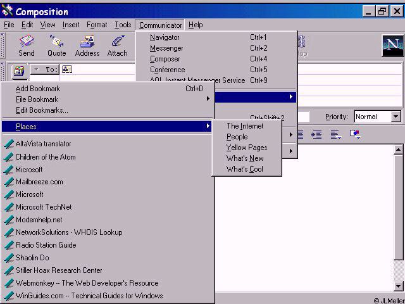Click inside the message body area
The height and width of the screenshot is (304, 405).
tap(305, 220)
